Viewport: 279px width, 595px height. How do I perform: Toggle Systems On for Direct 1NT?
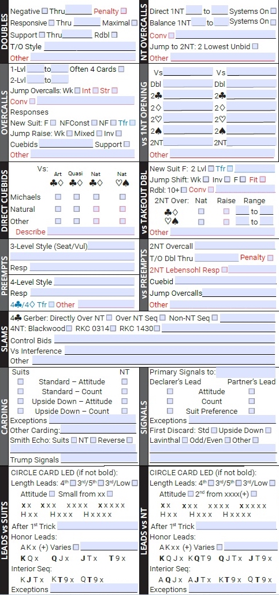coord(273,11)
